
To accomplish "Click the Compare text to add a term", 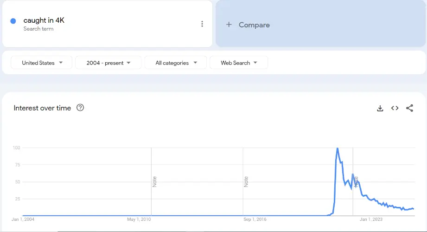I will 254,25.
